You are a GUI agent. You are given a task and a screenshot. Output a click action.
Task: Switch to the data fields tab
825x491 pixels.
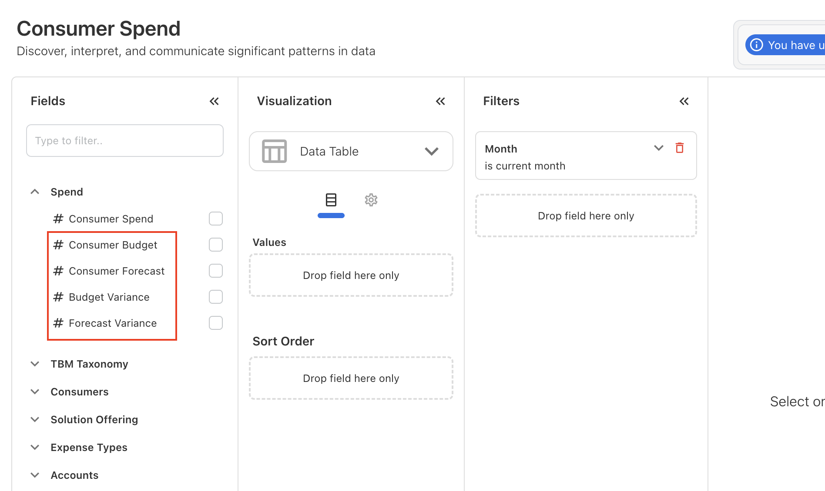click(x=331, y=200)
